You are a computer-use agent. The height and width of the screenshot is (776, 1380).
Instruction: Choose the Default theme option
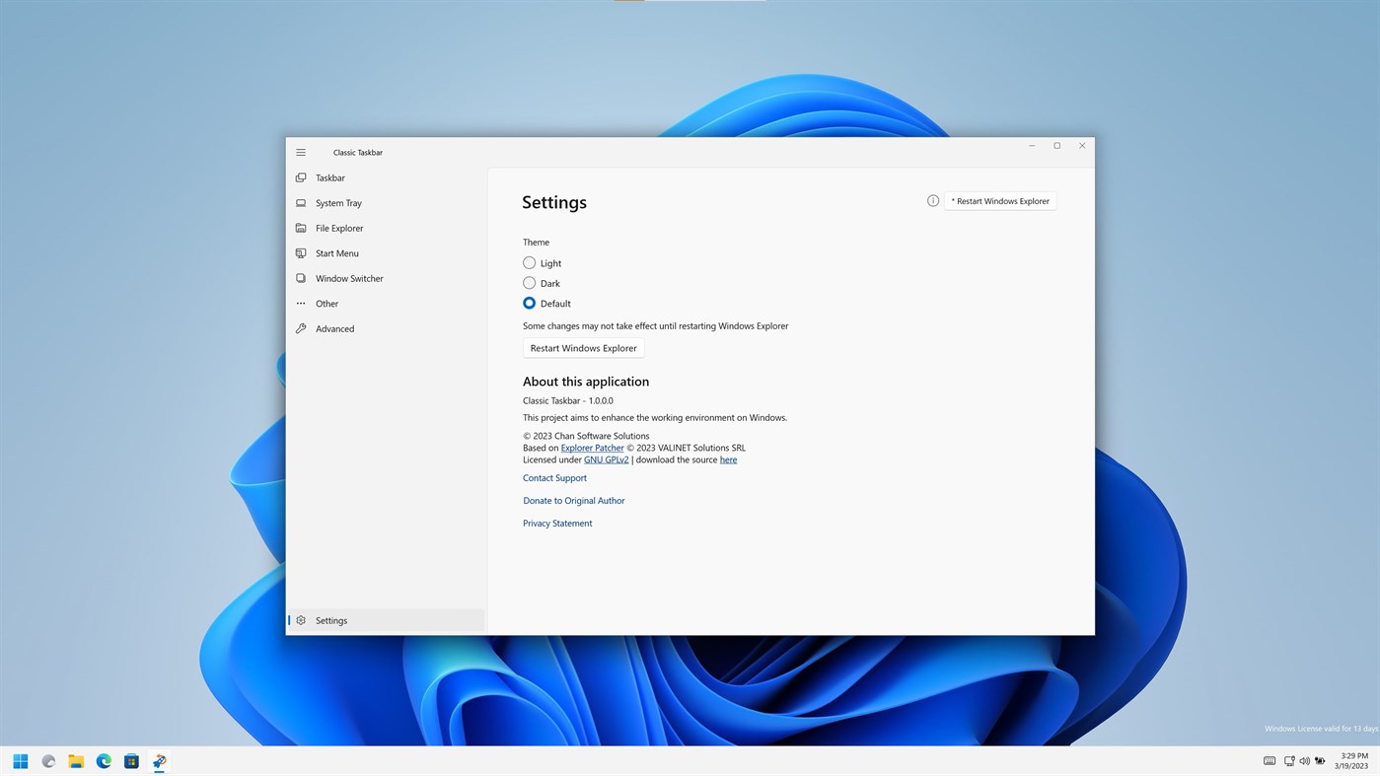click(529, 303)
